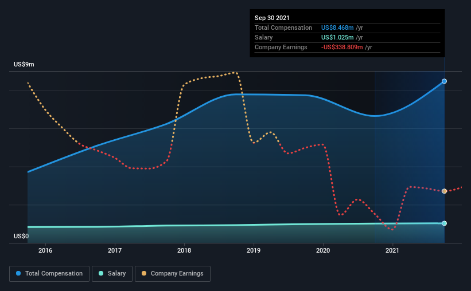Click the Company Earnings label in the tooltip
Screen dimensions: 471x291
click(281, 47)
